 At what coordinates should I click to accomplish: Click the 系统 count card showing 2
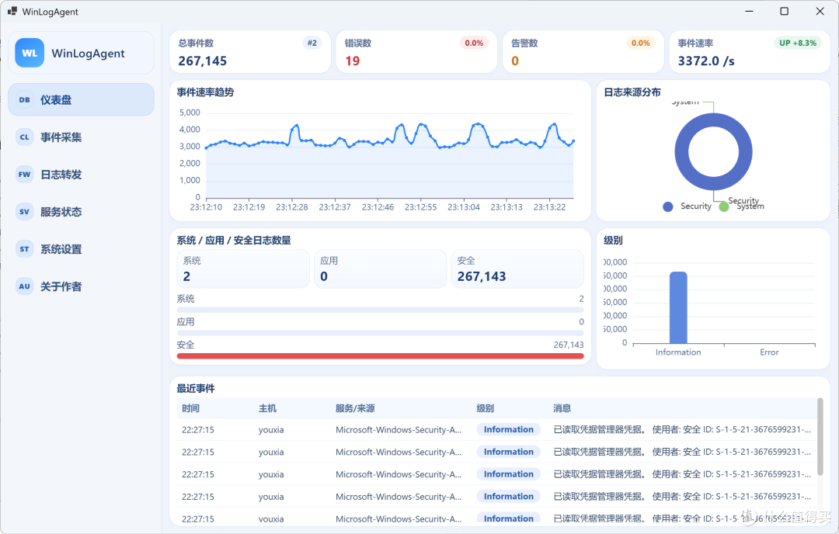tap(243, 269)
